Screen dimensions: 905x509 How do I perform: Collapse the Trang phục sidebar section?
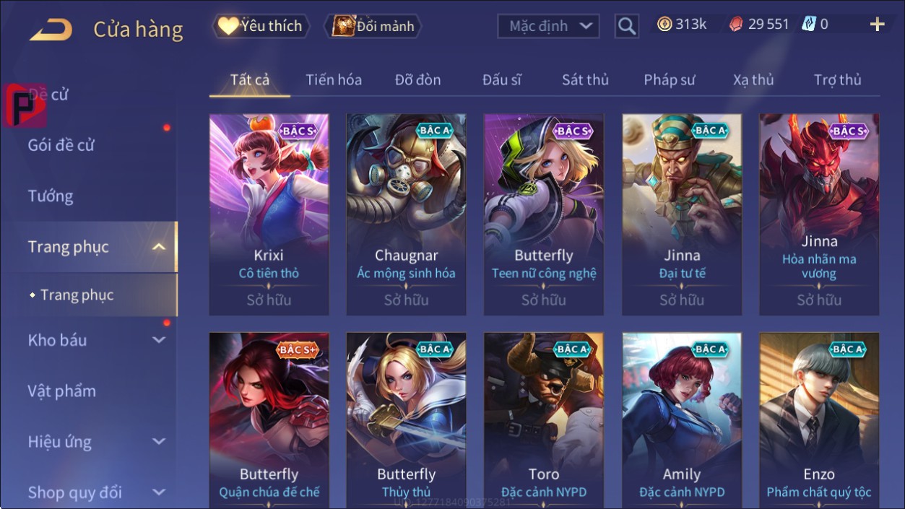159,247
